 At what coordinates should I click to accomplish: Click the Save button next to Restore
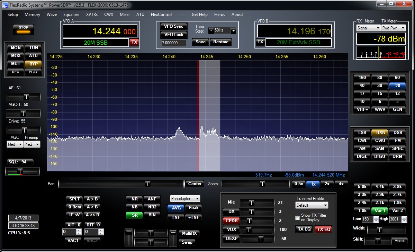pos(200,42)
